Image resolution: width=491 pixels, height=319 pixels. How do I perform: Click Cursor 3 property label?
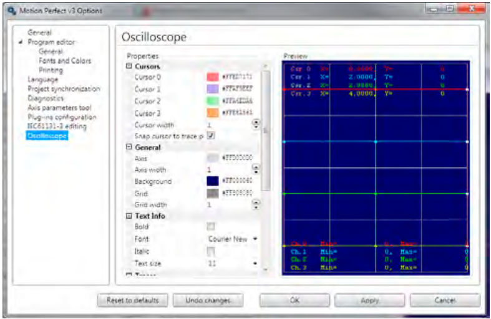[x=147, y=113]
